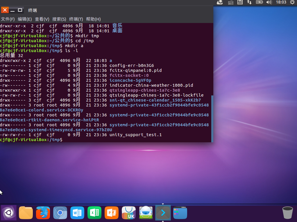Open Ubuntu Kylin Software Center icon
This screenshot has width=297, height=222.
[129, 213]
